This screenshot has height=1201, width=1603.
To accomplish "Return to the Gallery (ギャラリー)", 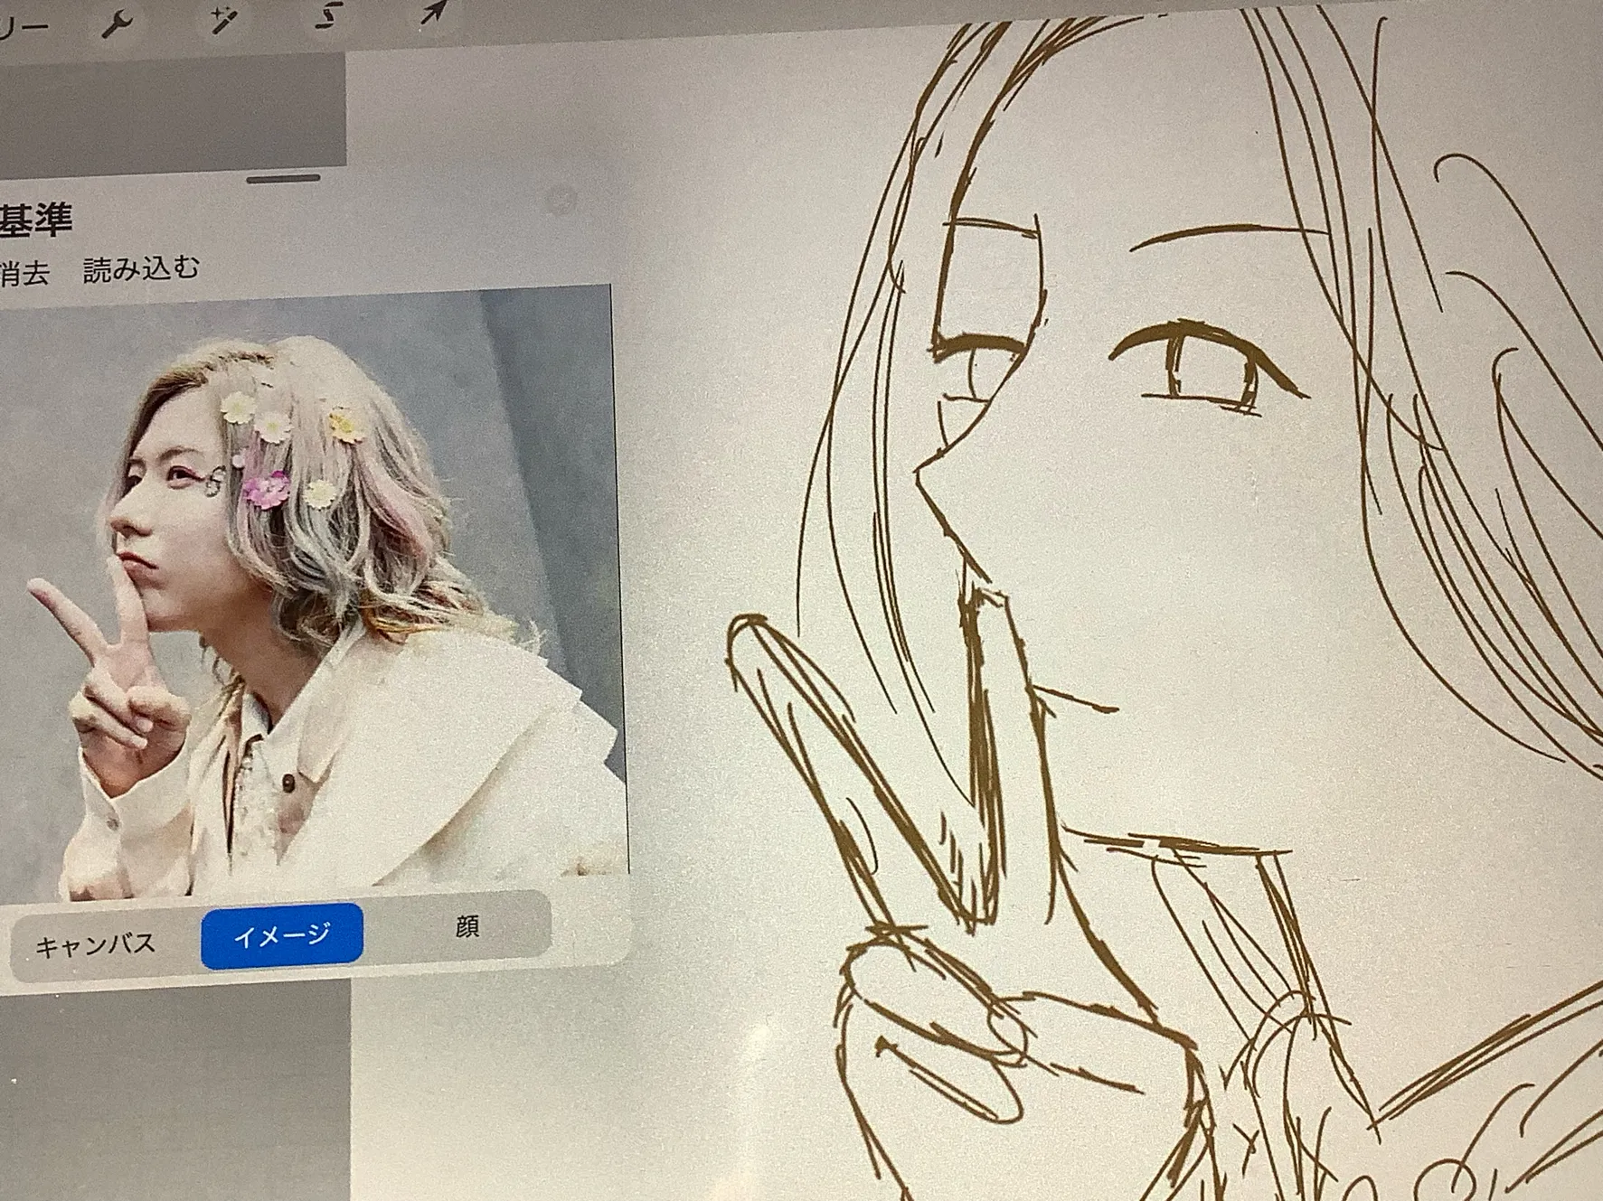I will [x=23, y=27].
